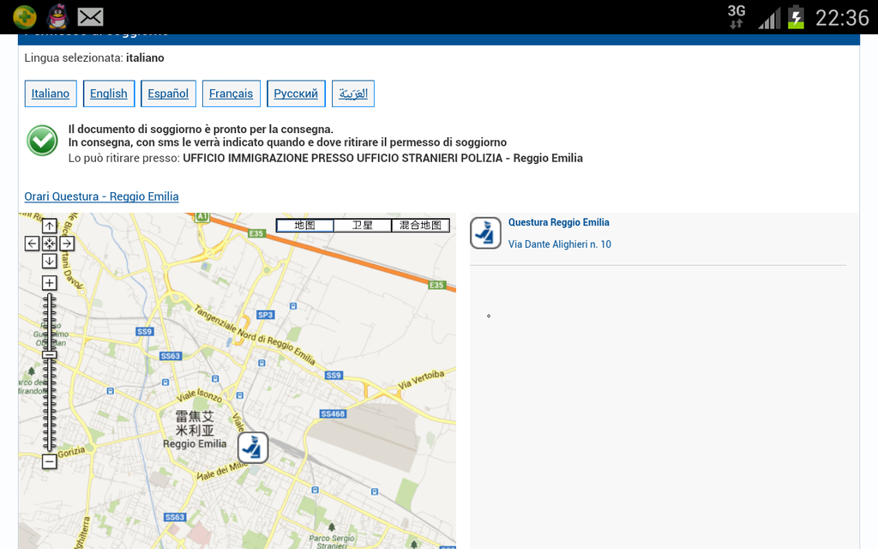Select Español language
Screen dimensions: 878x549
(168, 94)
